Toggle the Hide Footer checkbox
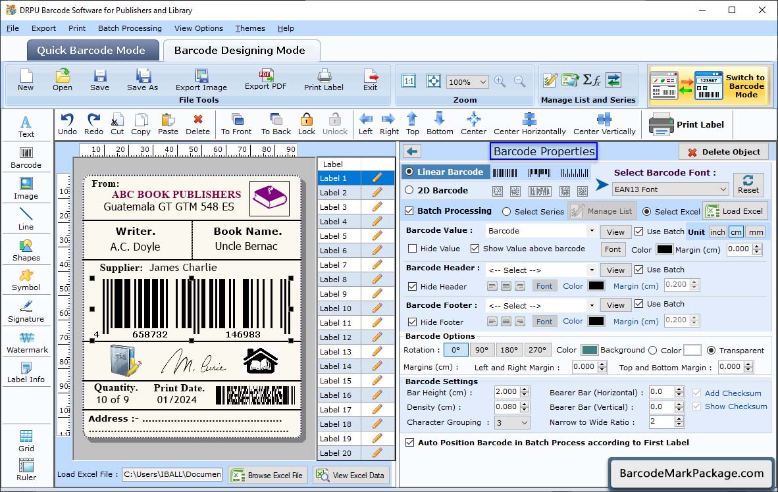The width and height of the screenshot is (778, 492). click(x=412, y=322)
